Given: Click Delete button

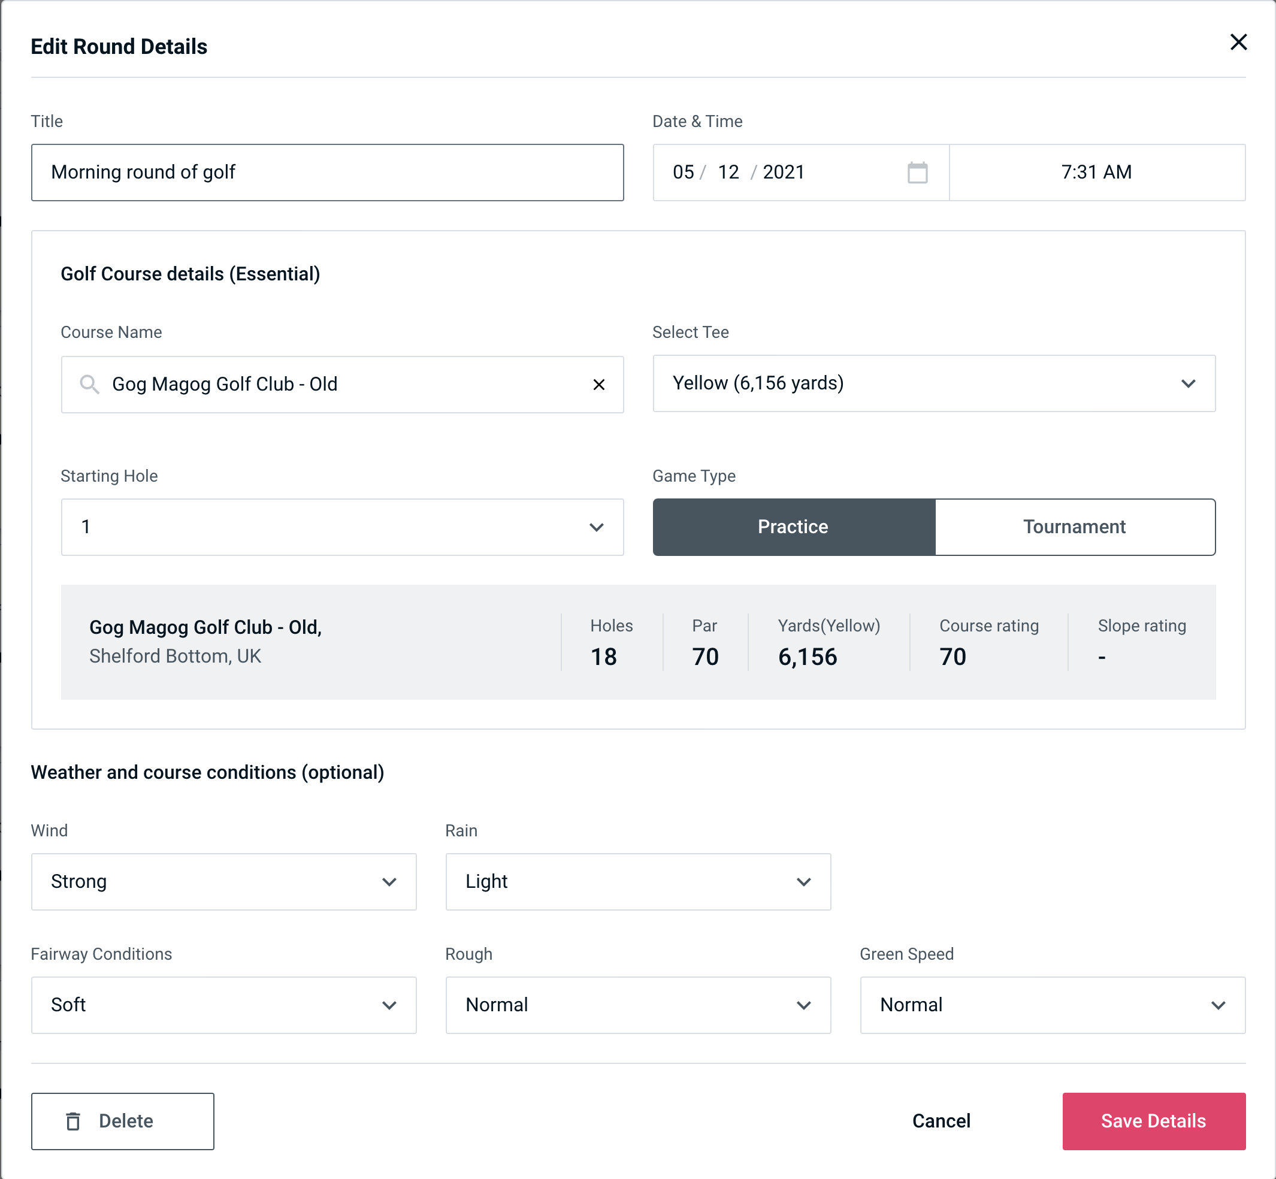Looking at the screenshot, I should (122, 1120).
